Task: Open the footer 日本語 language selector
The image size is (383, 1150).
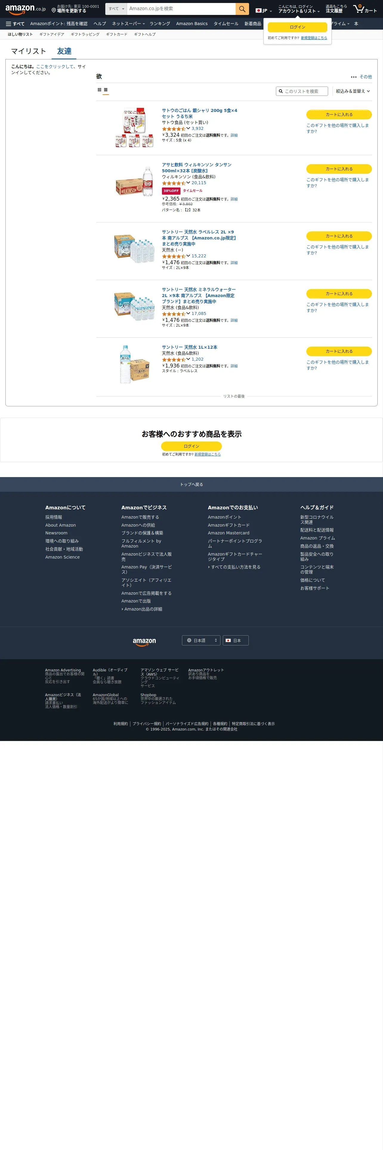Action: coord(201,640)
